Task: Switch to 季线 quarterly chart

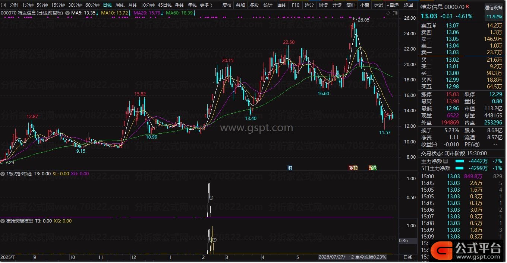Action: (180, 5)
